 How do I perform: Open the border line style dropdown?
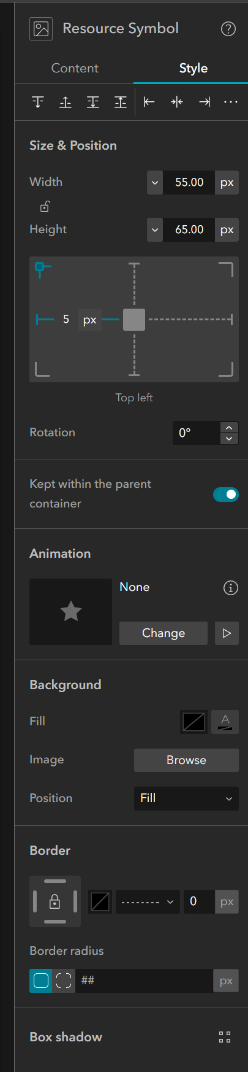click(x=148, y=902)
